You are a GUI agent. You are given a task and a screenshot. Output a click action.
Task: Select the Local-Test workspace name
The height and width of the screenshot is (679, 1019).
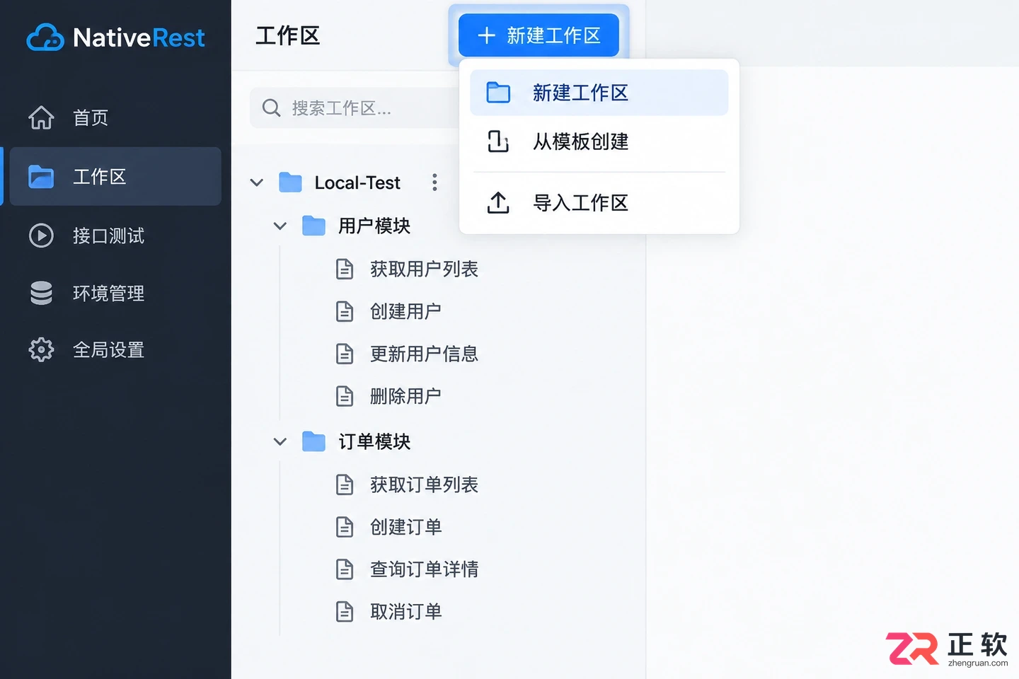point(357,182)
